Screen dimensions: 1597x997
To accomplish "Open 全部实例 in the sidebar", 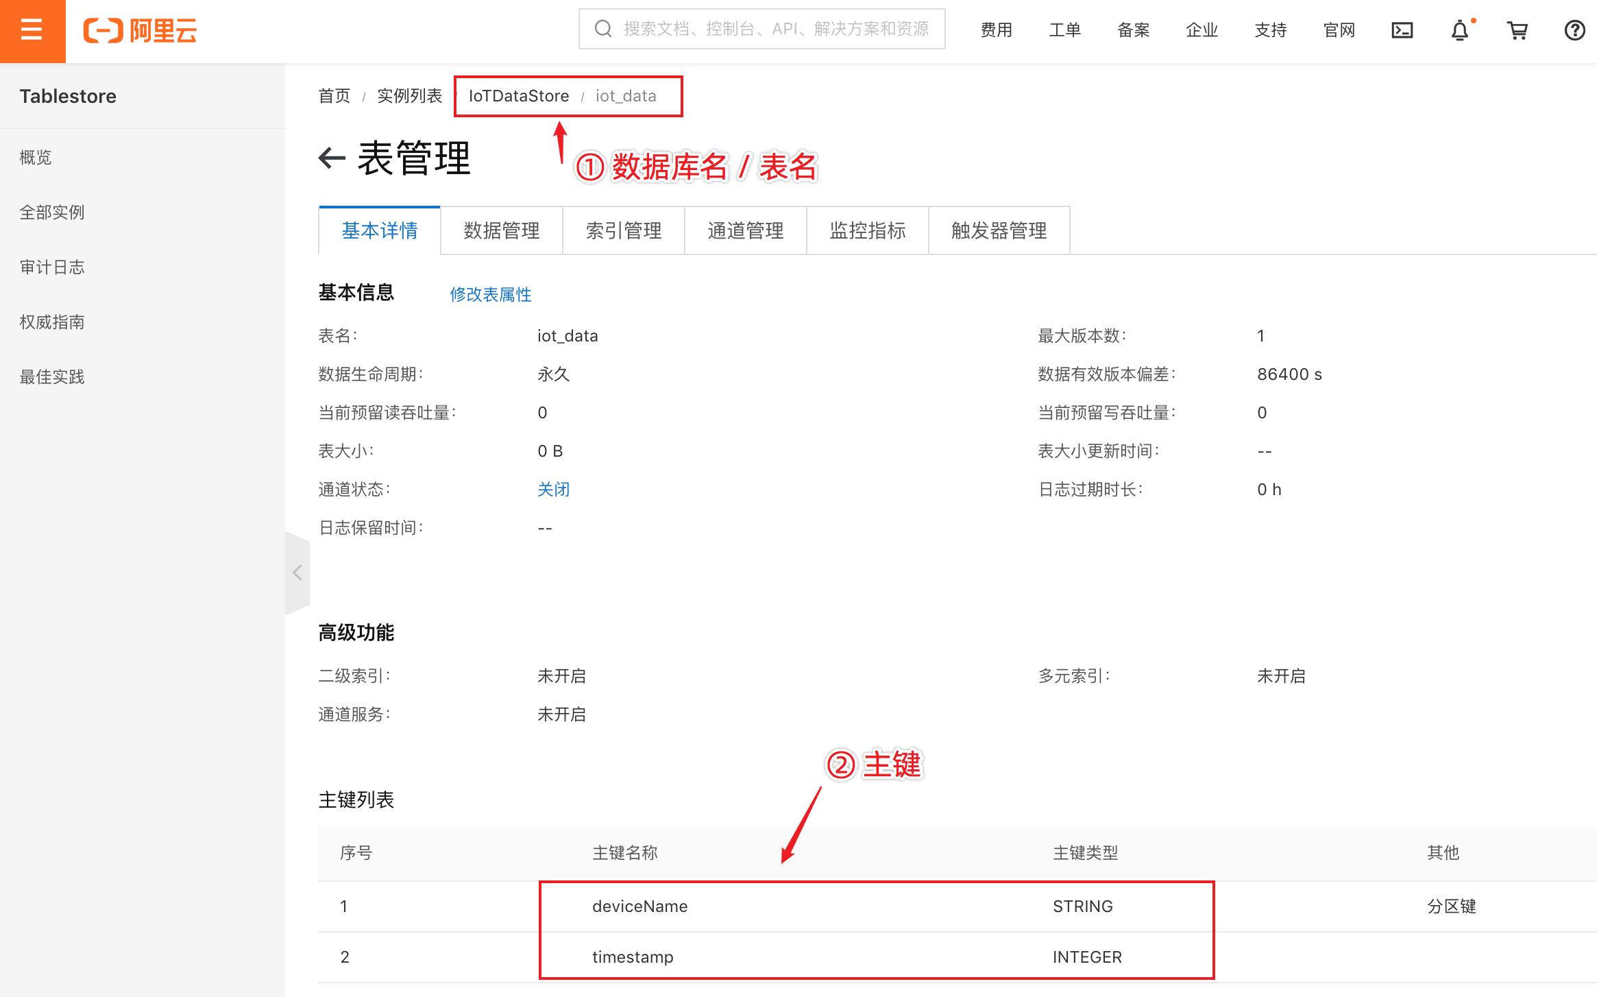I will point(52,213).
